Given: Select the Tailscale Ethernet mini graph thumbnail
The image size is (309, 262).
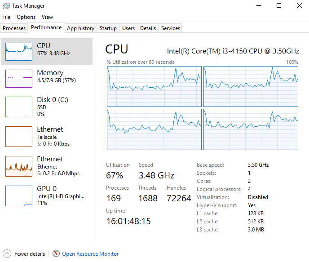Looking at the screenshot, I should (x=19, y=137).
